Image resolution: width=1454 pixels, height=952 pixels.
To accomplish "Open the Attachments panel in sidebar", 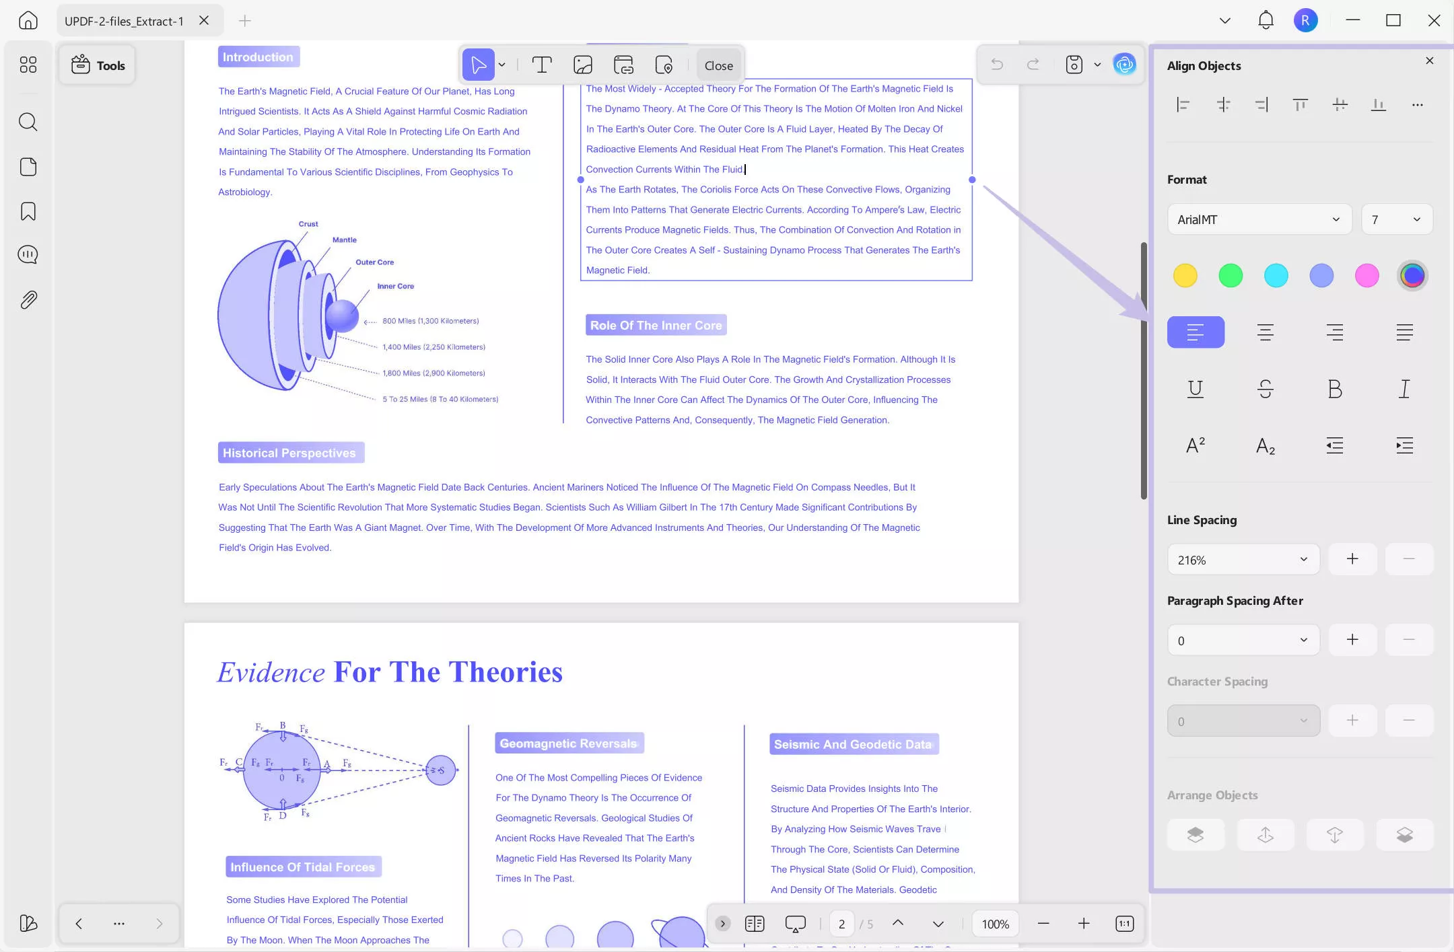I will tap(28, 299).
